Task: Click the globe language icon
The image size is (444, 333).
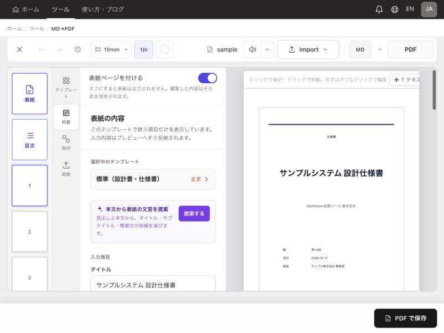Action: (395, 9)
